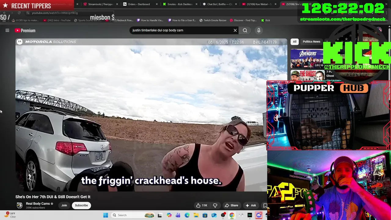Switch to OBS Studio on taskbar
Screen dimensions: 391x220
pos(223,215)
